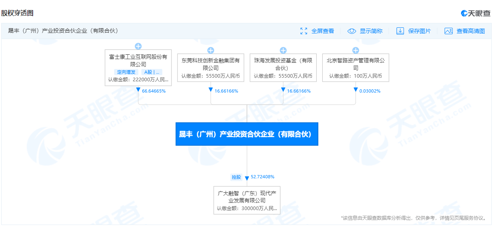Open 珠海发展投资基金（有限合伙）node
Image resolution: width=493 pixels, height=231 pixels.
coord(283,68)
